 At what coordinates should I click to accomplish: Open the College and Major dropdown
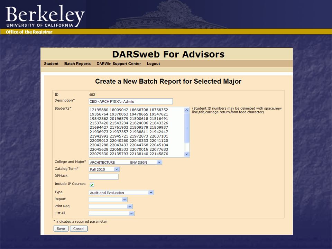(x=125, y=163)
